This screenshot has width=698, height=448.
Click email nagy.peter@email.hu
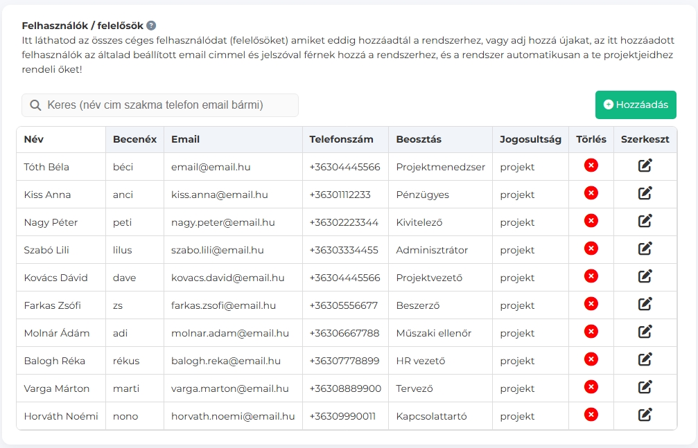coord(223,223)
